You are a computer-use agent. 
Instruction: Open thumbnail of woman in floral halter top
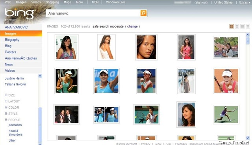[x=67, y=47]
